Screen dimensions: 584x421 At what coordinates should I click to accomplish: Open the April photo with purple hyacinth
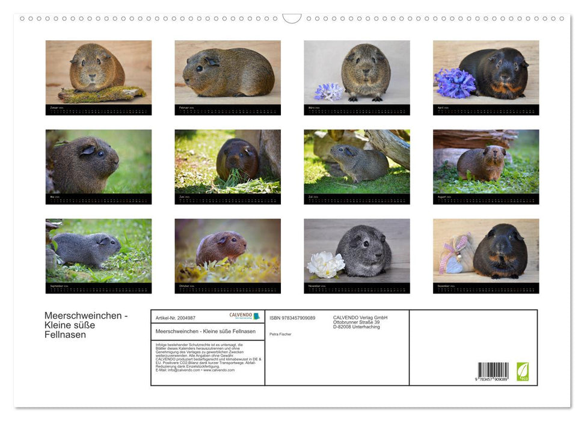pyautogui.click(x=486, y=72)
